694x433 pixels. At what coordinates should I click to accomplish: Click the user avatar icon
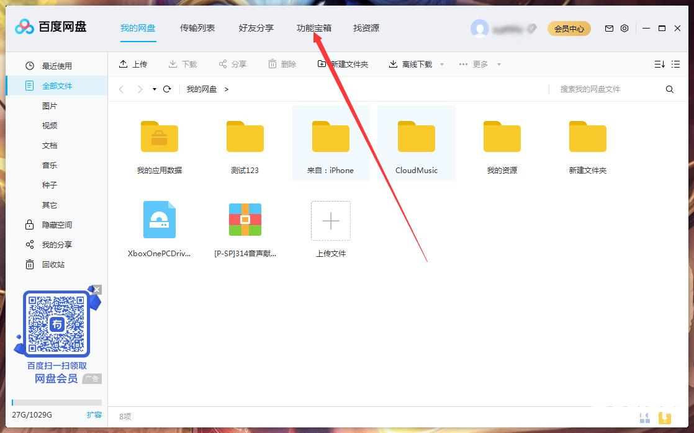[x=479, y=29]
